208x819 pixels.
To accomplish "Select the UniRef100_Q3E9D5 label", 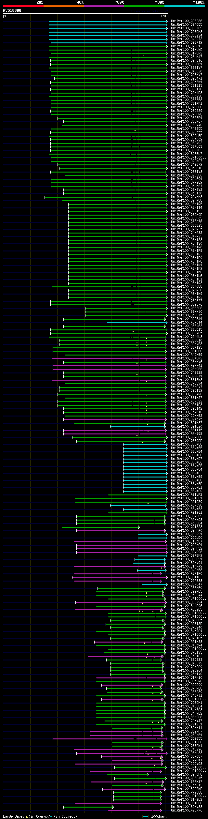I will [187, 441].
